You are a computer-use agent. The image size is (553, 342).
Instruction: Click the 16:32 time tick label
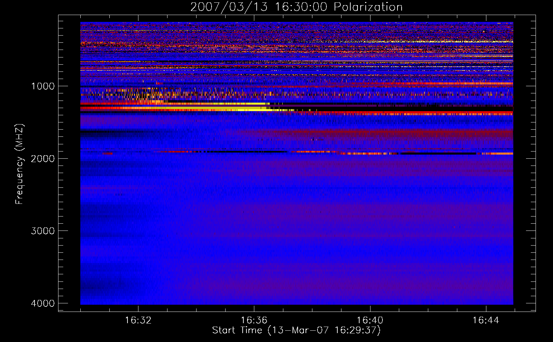(x=138, y=320)
